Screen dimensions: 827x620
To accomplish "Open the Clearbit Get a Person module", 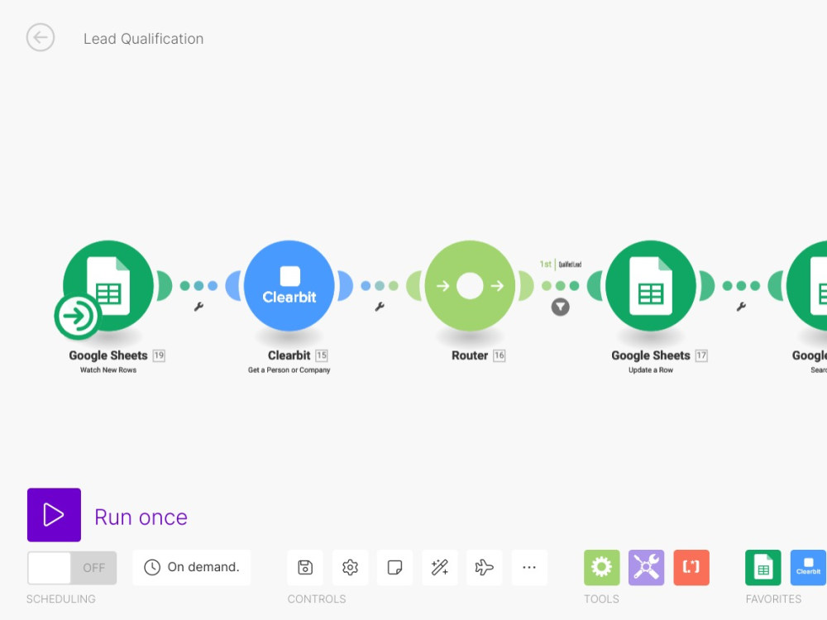I will [289, 286].
